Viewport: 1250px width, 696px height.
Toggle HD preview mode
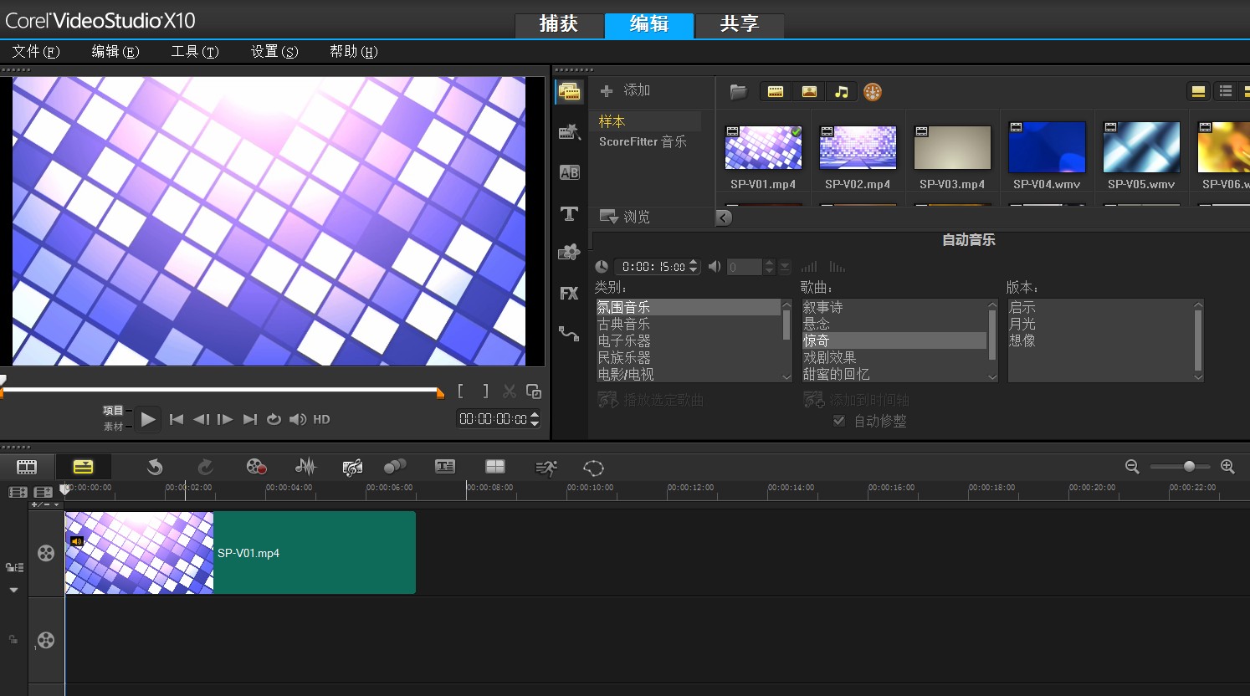[321, 419]
